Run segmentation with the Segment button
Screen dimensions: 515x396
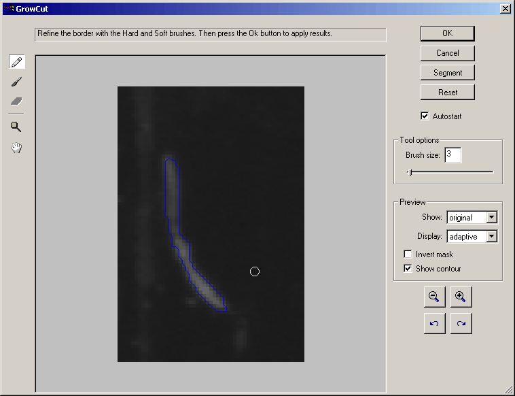447,73
